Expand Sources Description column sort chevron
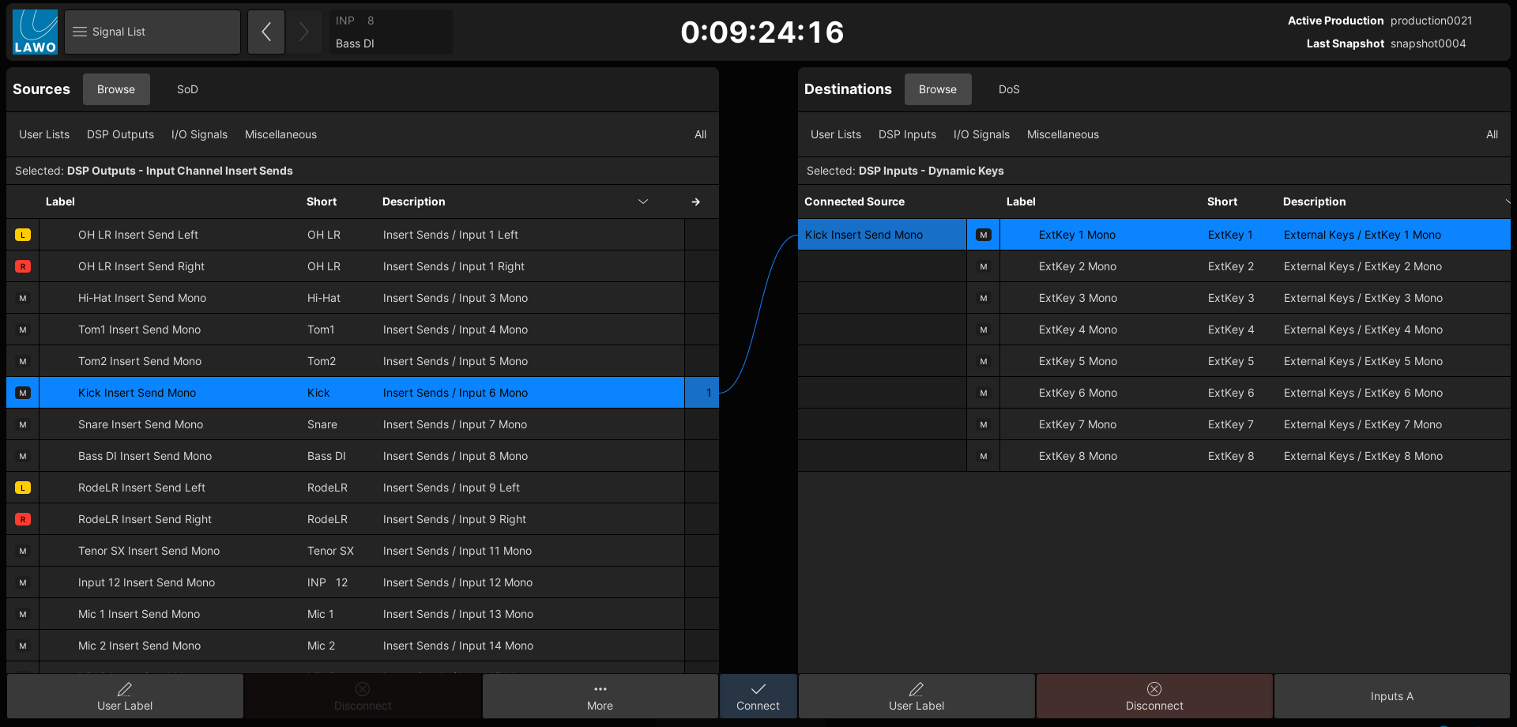 [x=643, y=202]
